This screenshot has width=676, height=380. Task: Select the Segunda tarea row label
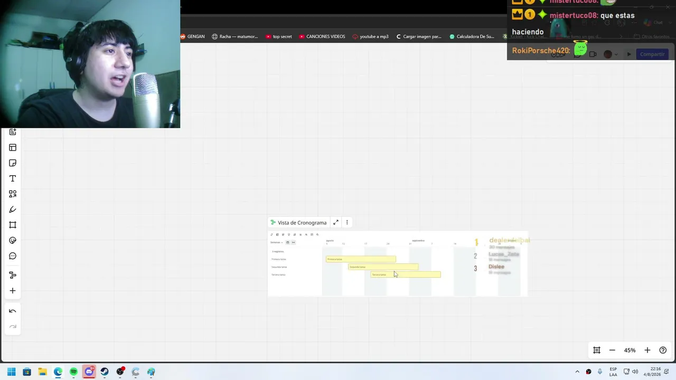279,267
